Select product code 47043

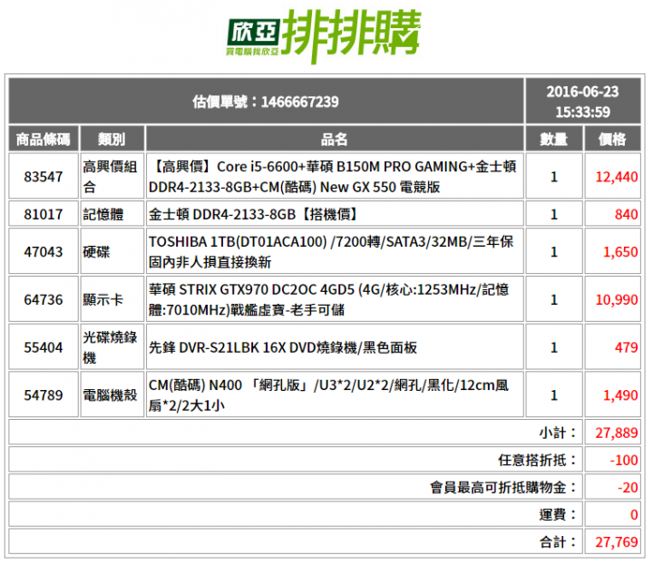point(44,251)
